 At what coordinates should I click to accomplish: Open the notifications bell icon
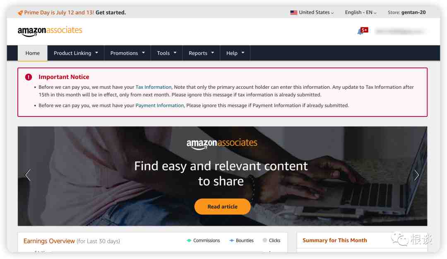click(x=360, y=31)
